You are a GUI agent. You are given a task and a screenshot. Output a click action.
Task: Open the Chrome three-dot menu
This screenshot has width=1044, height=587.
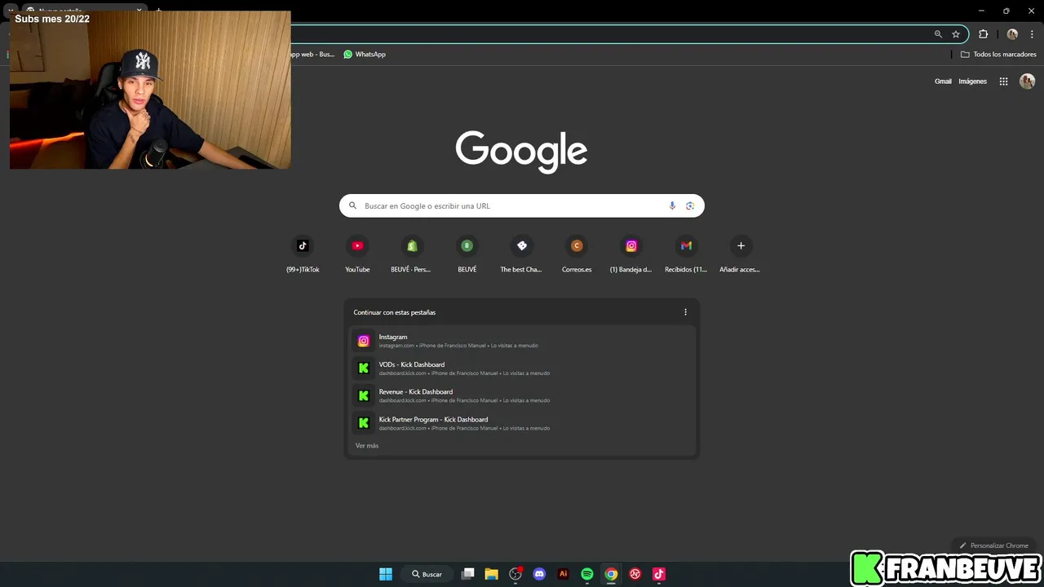1032,34
